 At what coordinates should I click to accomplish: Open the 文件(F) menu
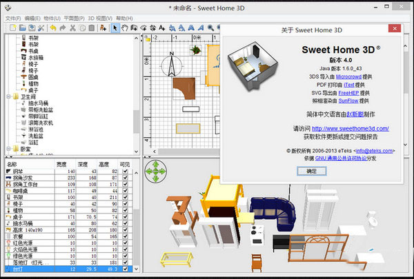13,18
